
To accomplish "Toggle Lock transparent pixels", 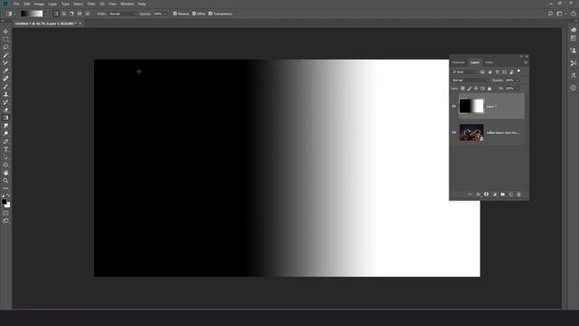I will tap(462, 89).
